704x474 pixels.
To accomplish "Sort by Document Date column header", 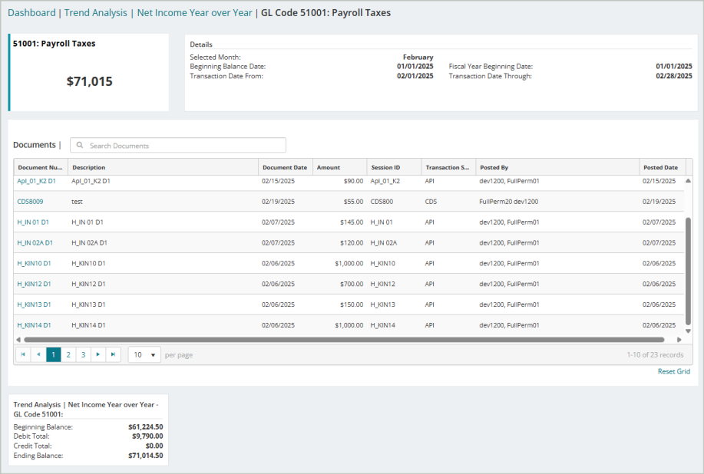I will (x=285, y=167).
